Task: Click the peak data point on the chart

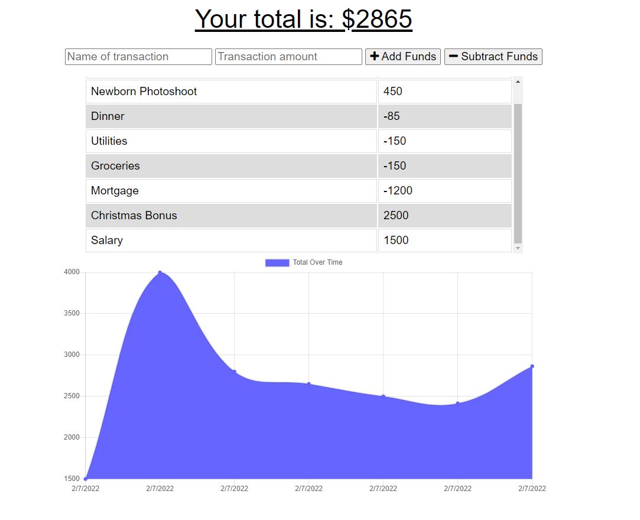Action: click(x=160, y=272)
